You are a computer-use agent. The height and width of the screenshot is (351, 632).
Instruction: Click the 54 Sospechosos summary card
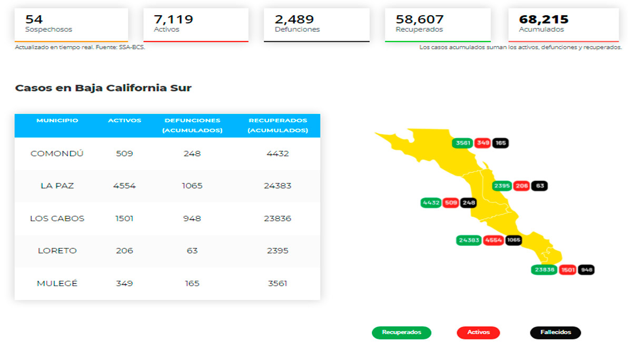tap(72, 25)
